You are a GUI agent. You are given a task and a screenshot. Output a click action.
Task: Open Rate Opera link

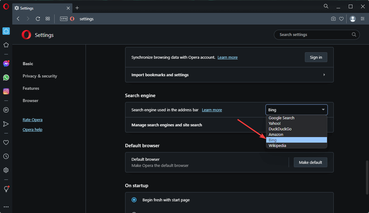click(x=33, y=120)
